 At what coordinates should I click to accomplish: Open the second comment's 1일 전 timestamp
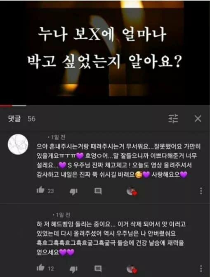point(61,215)
